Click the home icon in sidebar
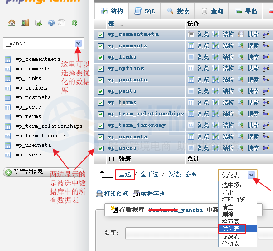 coord(12,23)
